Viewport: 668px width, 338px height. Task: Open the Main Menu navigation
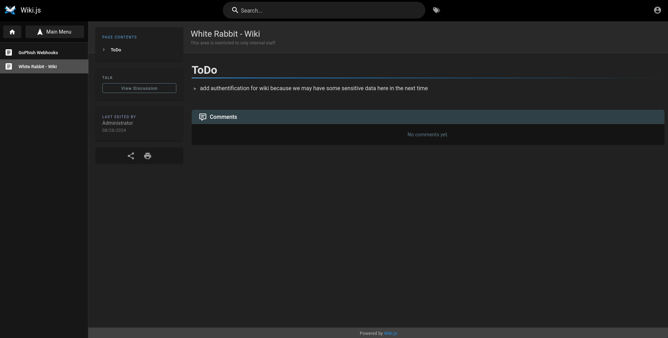click(x=55, y=32)
